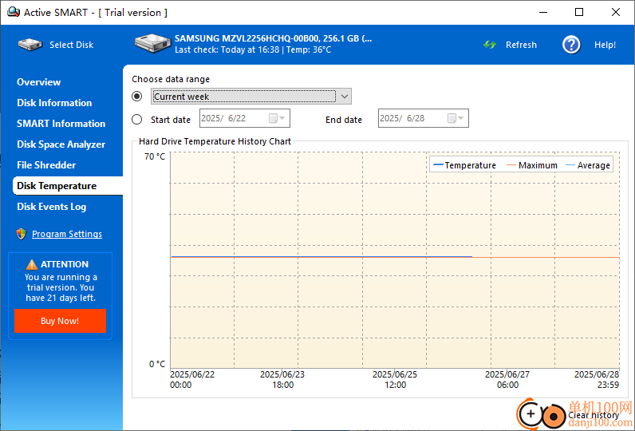Image resolution: width=635 pixels, height=431 pixels.
Task: Minimize the Active SMART window
Action: [543, 12]
